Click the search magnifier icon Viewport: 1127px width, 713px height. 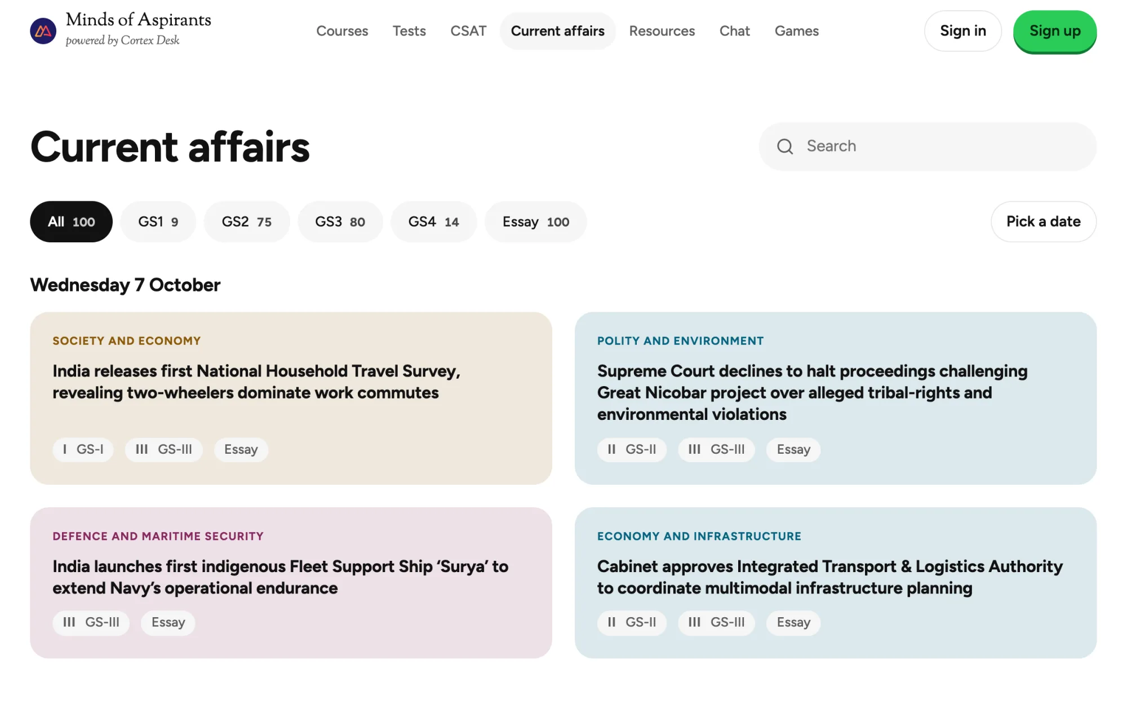(785, 147)
